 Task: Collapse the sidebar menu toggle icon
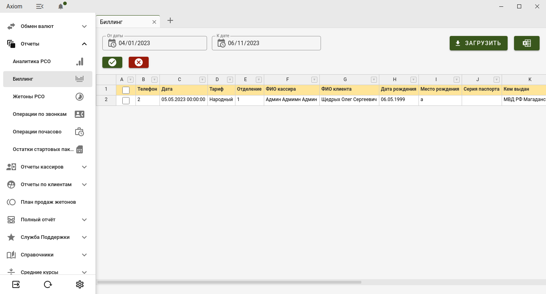pyautogui.click(x=40, y=6)
